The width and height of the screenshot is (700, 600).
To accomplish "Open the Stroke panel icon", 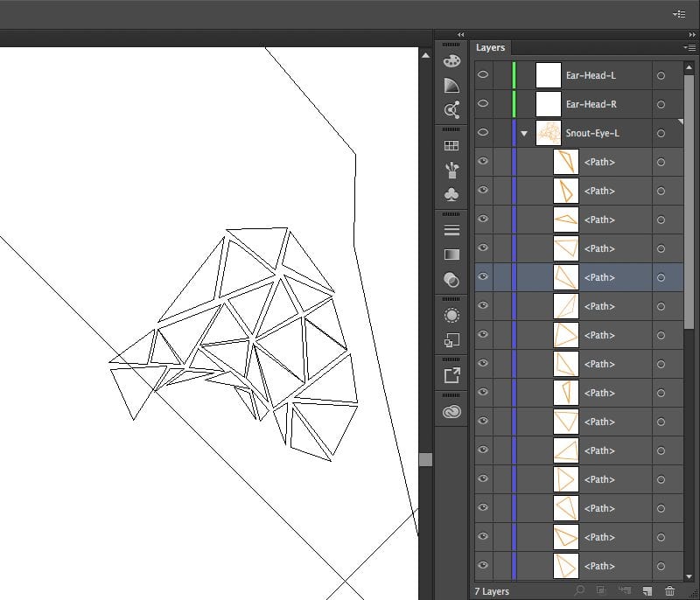I will pyautogui.click(x=451, y=231).
